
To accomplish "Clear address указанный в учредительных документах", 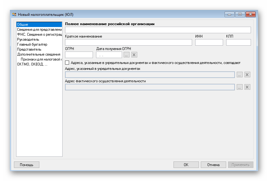I will coord(247,75).
